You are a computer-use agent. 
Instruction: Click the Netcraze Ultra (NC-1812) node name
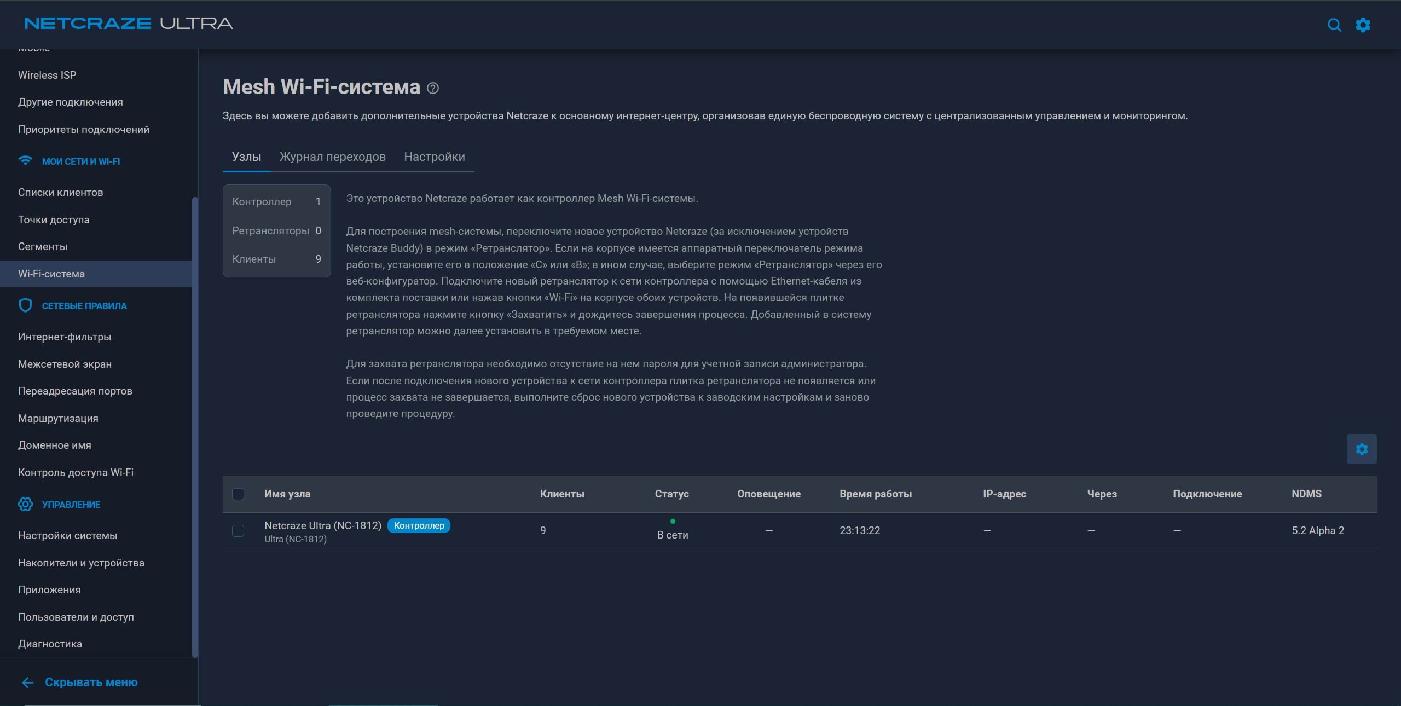(323, 525)
